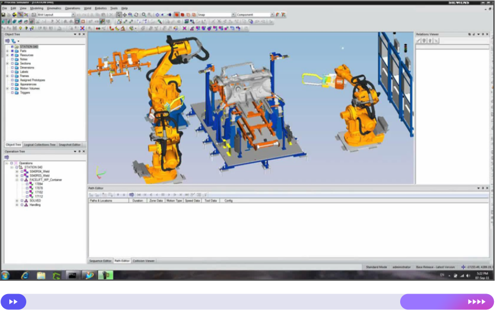Switch to the Collision Viewer tab
Image resolution: width=495 pixels, height=310 pixels.
point(143,261)
